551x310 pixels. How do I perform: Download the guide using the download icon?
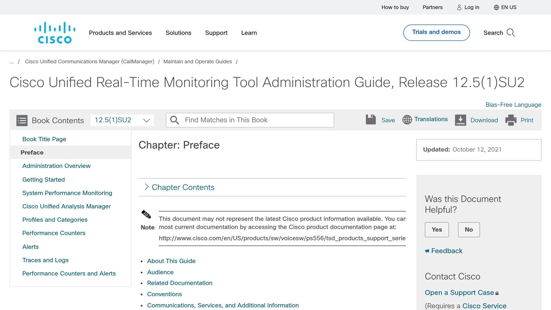point(461,120)
